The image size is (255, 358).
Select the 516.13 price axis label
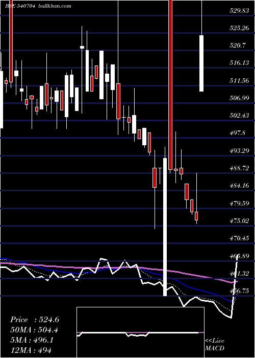239,63
